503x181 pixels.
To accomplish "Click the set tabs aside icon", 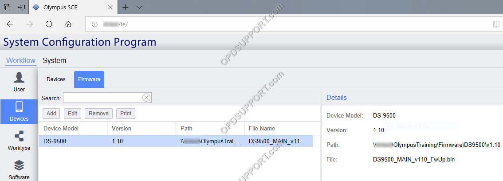I will point(21,7).
